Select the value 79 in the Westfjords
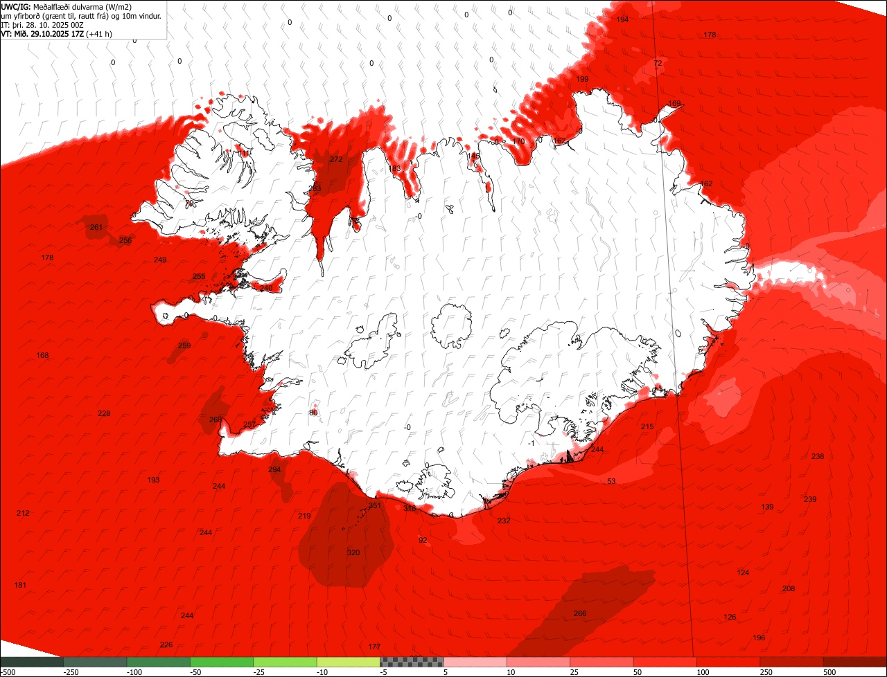 tap(189, 204)
